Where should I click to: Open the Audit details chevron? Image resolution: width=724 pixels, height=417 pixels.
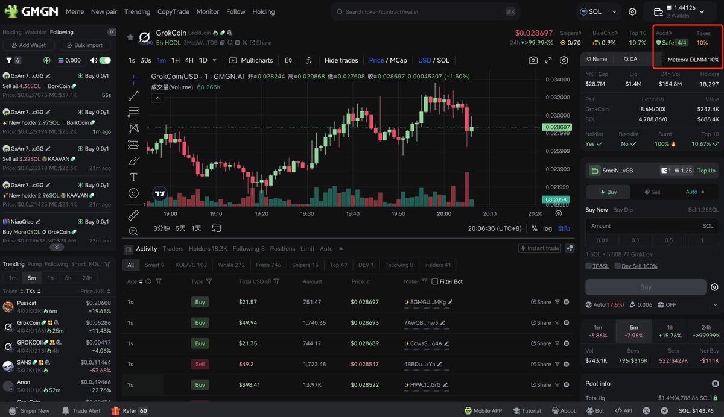click(x=664, y=33)
